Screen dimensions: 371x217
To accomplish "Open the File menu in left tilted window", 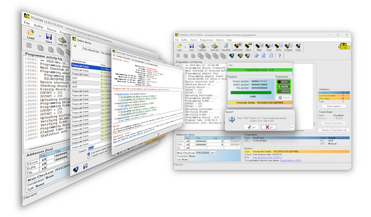I will tap(27, 23).
